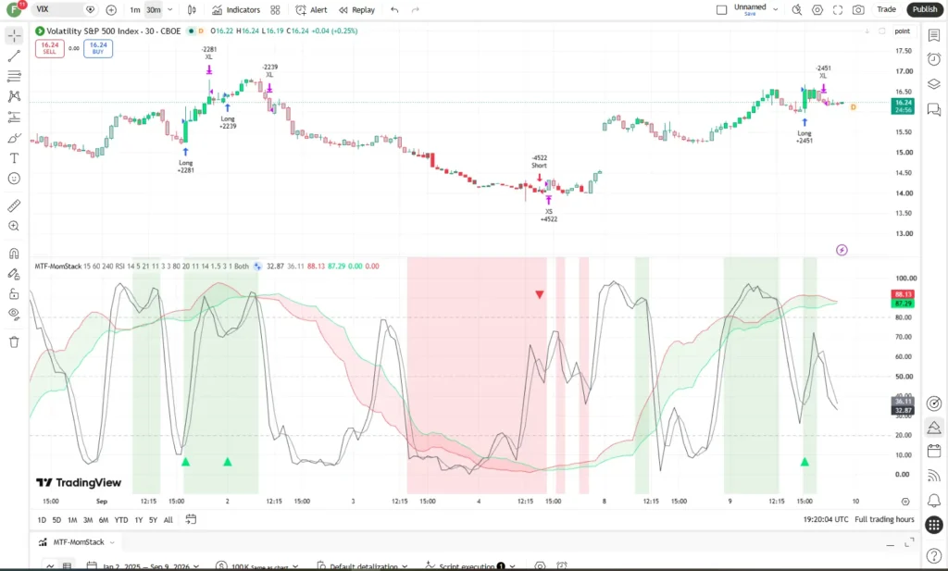Start bar Replay mode

click(356, 9)
